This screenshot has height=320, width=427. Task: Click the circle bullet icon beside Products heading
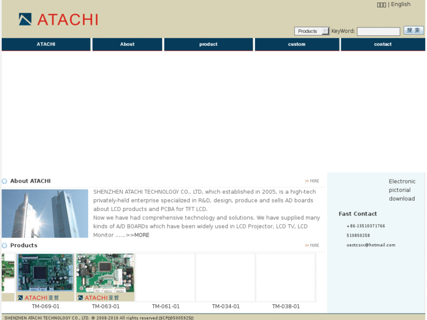click(4, 245)
